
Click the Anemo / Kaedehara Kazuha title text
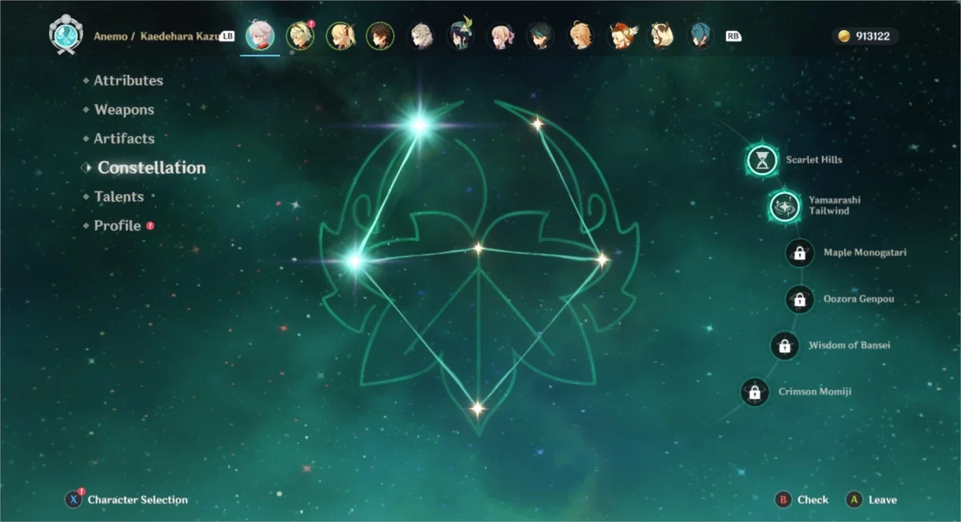coord(156,36)
